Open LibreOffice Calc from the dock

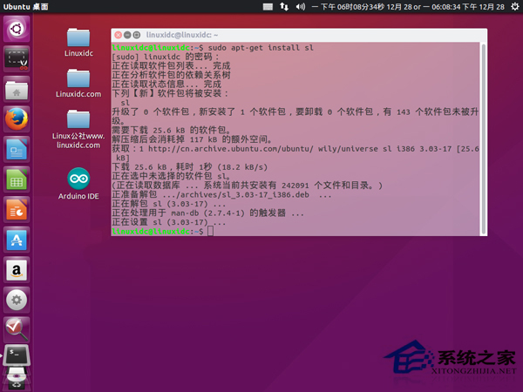click(17, 179)
